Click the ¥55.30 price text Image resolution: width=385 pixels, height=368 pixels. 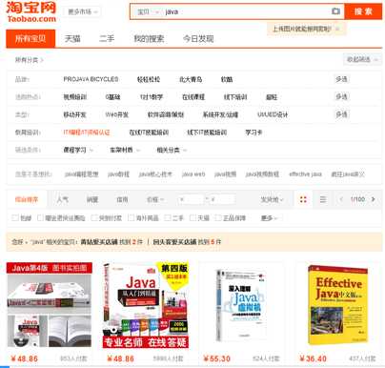(x=216, y=358)
